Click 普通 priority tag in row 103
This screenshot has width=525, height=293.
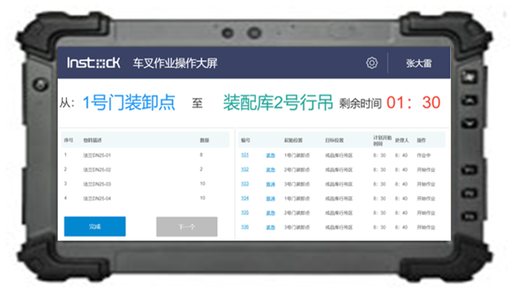point(270,184)
